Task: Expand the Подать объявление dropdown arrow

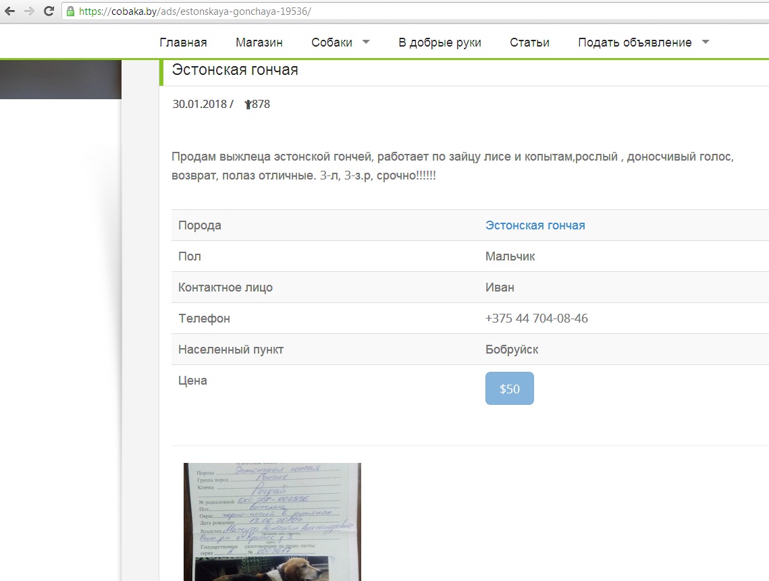Action: click(x=706, y=42)
